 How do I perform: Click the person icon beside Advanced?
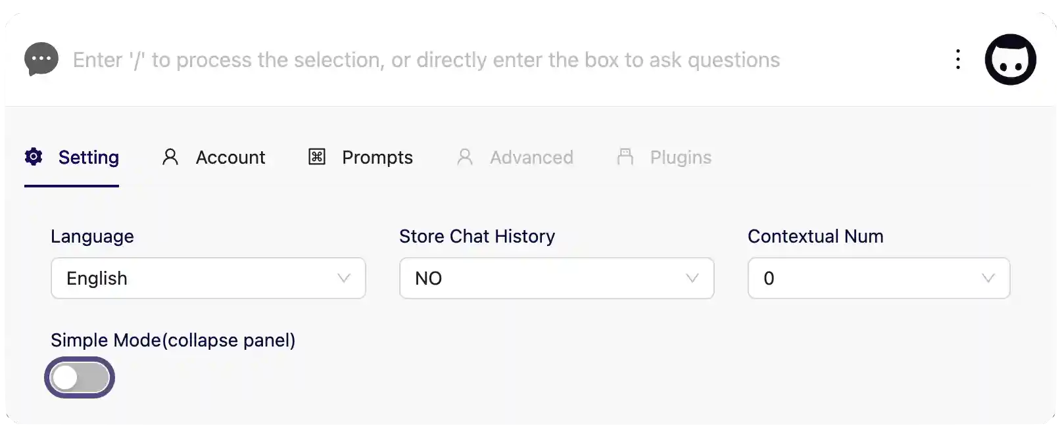pyautogui.click(x=465, y=157)
